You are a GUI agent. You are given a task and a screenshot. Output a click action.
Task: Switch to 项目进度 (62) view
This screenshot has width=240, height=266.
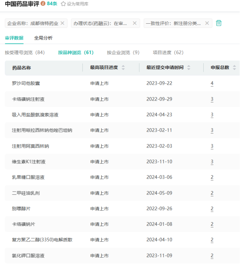point(168,53)
